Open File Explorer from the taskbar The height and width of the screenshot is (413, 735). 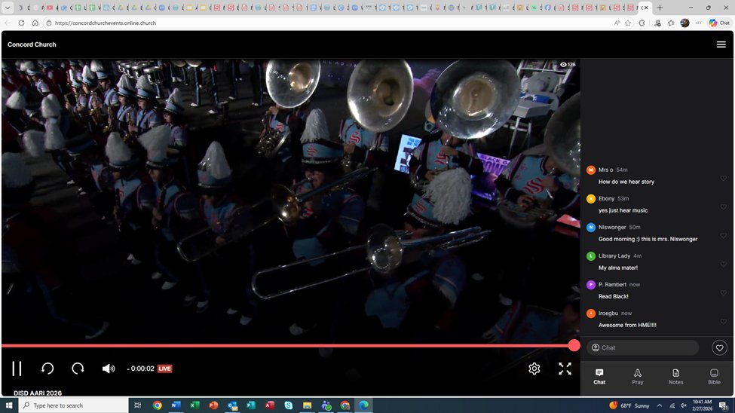[x=307, y=405]
